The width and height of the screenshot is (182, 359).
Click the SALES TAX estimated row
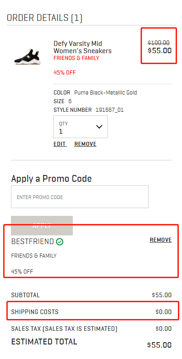91,329
